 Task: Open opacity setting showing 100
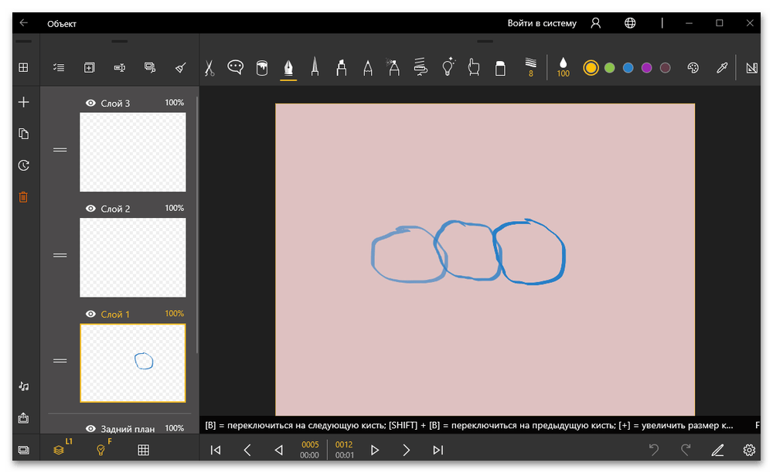coord(563,68)
